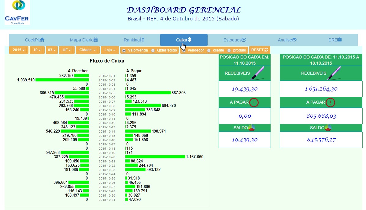Screen dimensions: 366x210
Task: Click the 805.688,03 a pagar value
Action: tap(321, 116)
